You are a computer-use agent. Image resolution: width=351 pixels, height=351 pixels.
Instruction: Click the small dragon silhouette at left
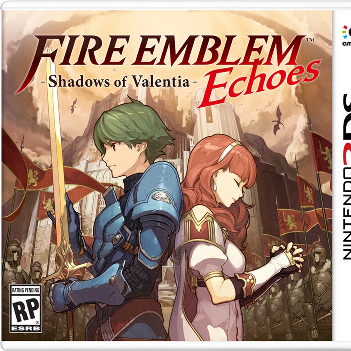[73, 106]
